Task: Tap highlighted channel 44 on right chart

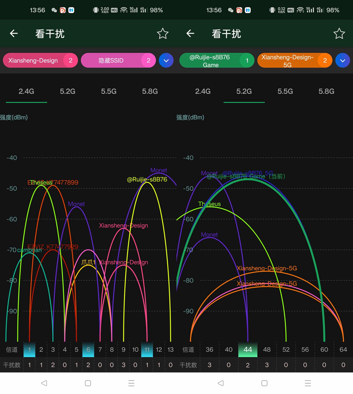Action: pos(248,350)
